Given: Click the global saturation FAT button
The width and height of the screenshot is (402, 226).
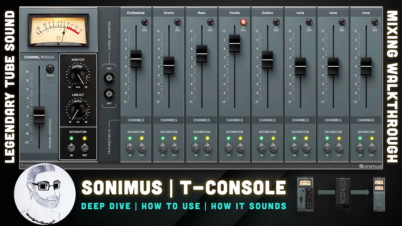Looking at the screenshot, I should (109, 77).
